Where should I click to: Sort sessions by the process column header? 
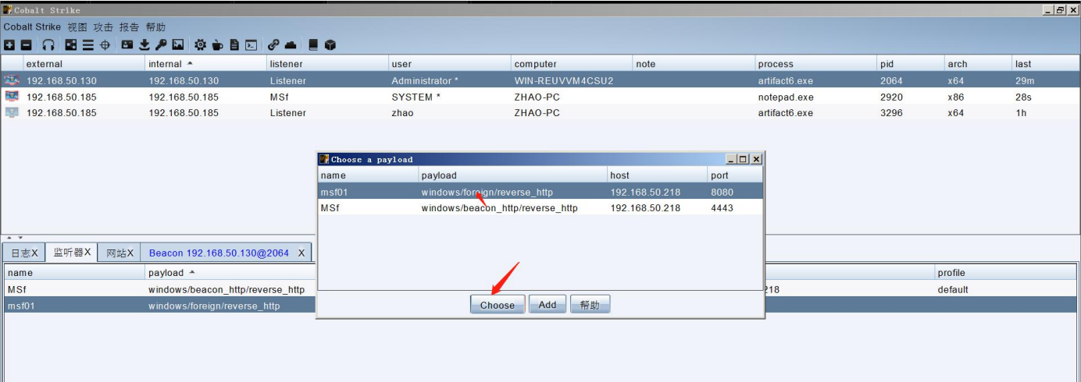[x=815, y=64]
